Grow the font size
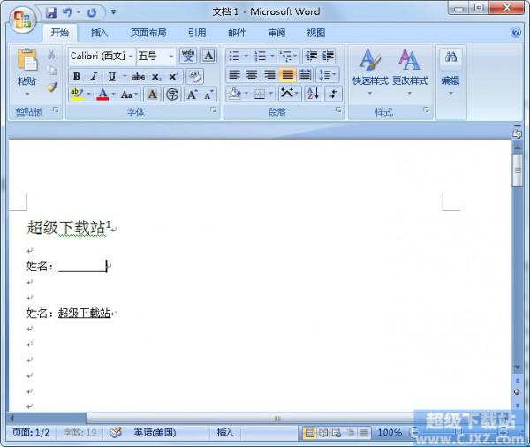Image resolution: width=530 pixels, height=447 pixels. pyautogui.click(x=192, y=95)
